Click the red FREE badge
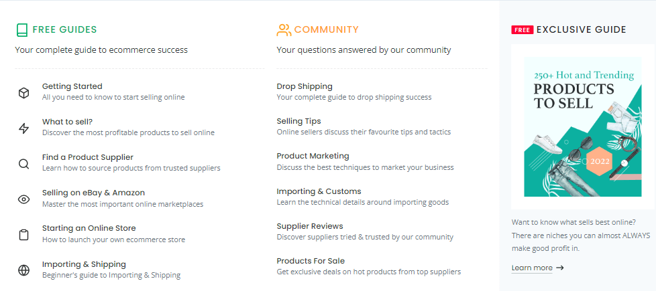The image size is (656, 291). [x=522, y=29]
